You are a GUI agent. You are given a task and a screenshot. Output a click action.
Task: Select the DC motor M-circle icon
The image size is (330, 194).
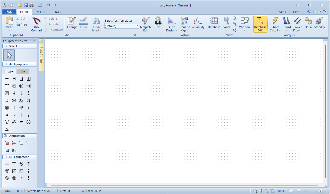point(7,178)
